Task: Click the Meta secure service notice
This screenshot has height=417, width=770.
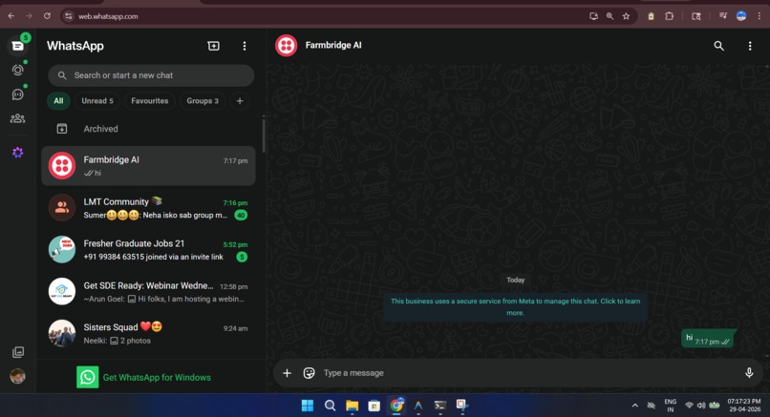Action: (x=515, y=306)
